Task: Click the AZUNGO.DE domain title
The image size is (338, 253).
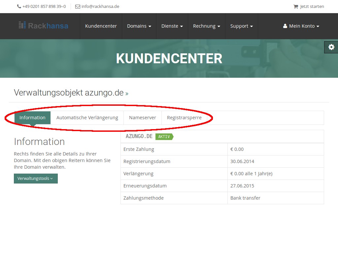Action: [x=139, y=136]
